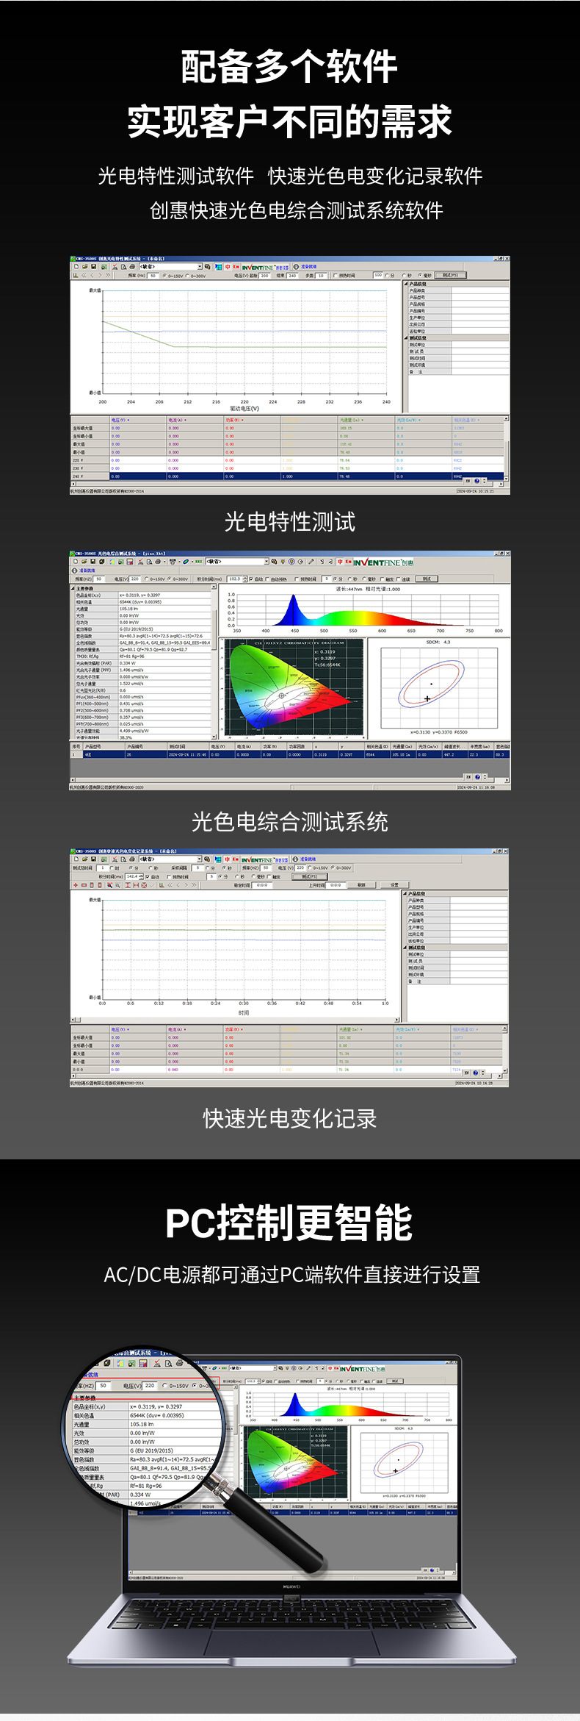Image resolution: width=580 pixels, height=1721 pixels.
Task: Click Open folder icon in 快速光电变化记录 window
Action: pos(85,859)
